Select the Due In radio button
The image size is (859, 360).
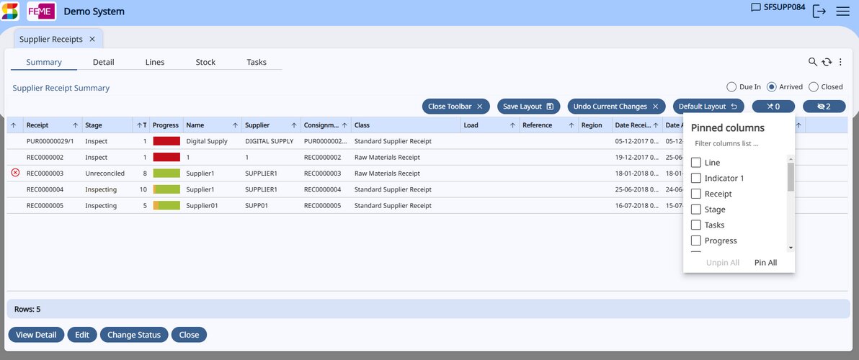click(731, 87)
